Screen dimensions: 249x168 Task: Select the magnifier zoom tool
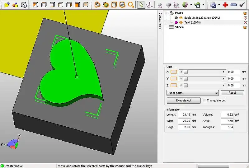131,5
